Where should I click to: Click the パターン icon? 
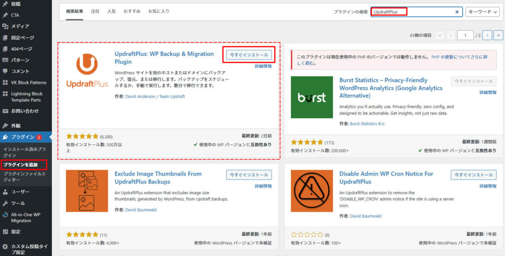pyautogui.click(x=5, y=60)
